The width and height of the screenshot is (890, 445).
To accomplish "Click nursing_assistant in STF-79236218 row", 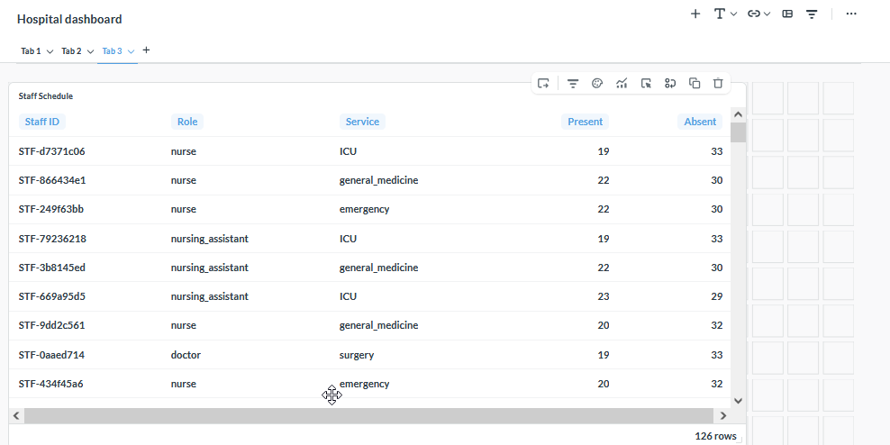I will tap(210, 239).
